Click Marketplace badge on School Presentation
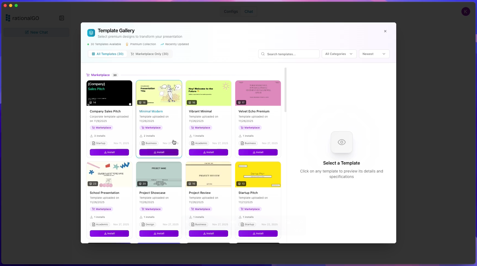477x266 pixels. click(101, 209)
